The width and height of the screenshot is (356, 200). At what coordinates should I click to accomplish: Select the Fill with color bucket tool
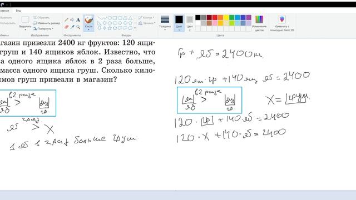pos(72,20)
